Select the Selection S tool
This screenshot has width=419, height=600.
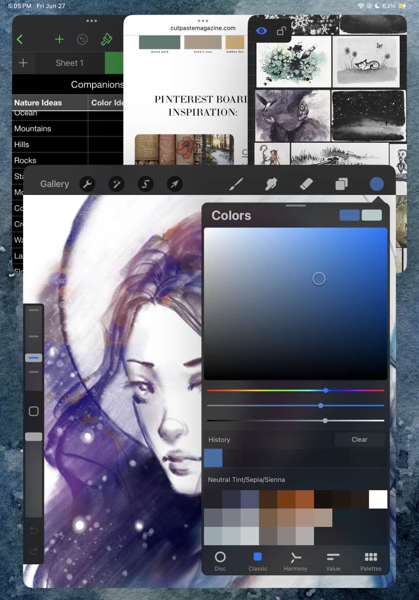146,184
